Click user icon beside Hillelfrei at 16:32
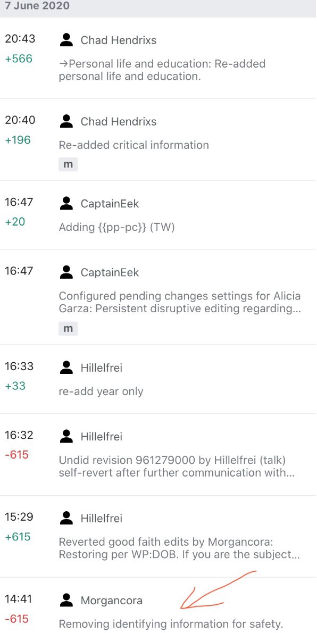317x633 pixels. [x=66, y=436]
